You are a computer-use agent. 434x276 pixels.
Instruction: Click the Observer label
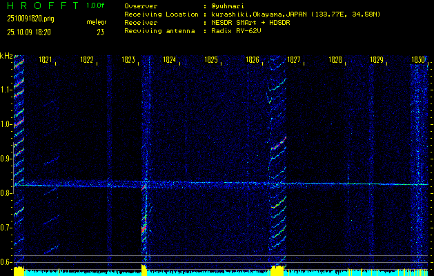(141, 6)
